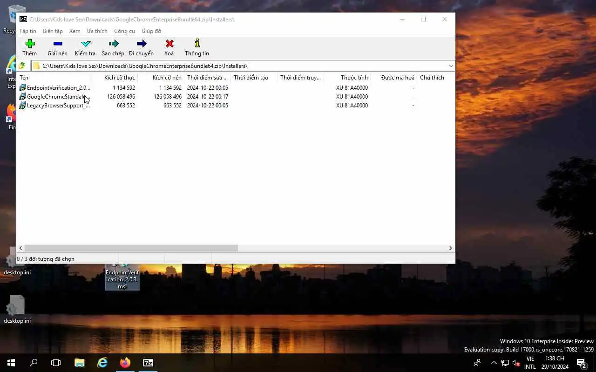Click the horizontal scrollbar thumb
Viewport: 596px width, 372px height.
pyautogui.click(x=131, y=248)
